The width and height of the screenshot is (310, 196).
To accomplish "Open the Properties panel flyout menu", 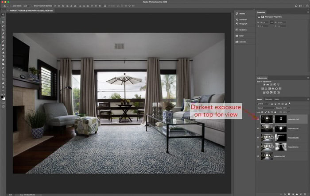I will (308, 12).
